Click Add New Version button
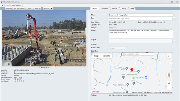180x101 pixels. 19,9
